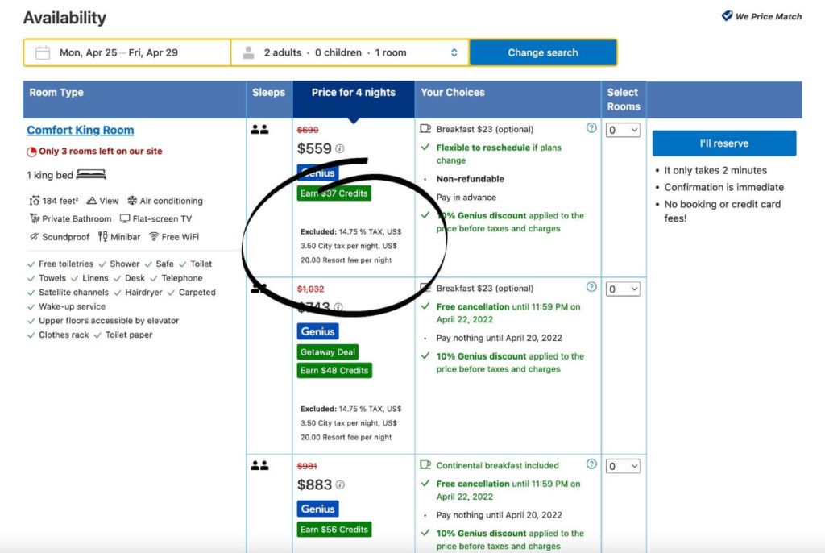
Task: Click the "Upper floors accessible by elevator" text
Action: [109, 320]
